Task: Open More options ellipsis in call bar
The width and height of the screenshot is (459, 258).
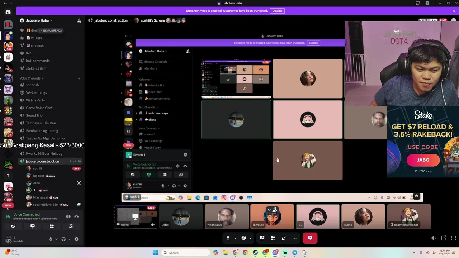Action: [x=294, y=238]
